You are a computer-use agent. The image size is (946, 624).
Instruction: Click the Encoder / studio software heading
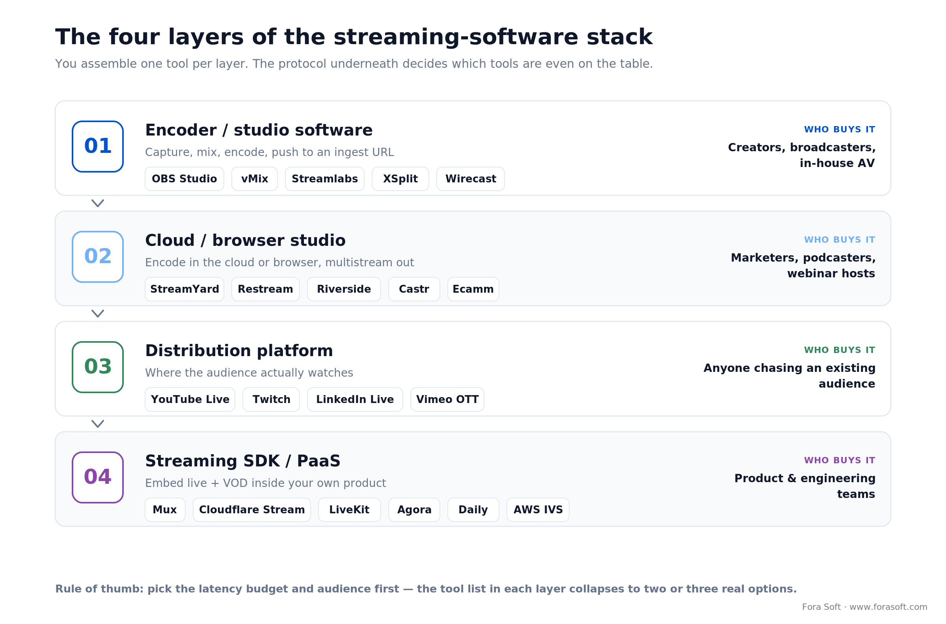[259, 130]
